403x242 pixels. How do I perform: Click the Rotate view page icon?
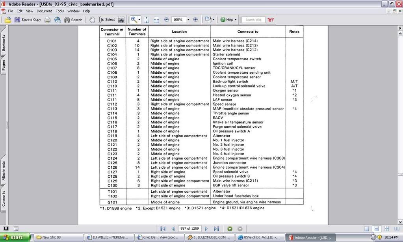click(x=208, y=20)
